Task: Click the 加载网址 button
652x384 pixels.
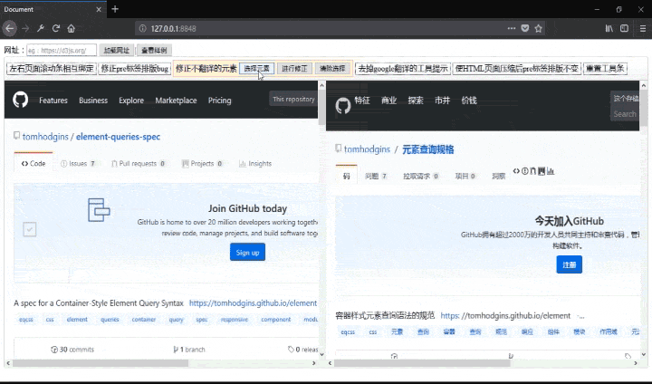Action: 117,51
